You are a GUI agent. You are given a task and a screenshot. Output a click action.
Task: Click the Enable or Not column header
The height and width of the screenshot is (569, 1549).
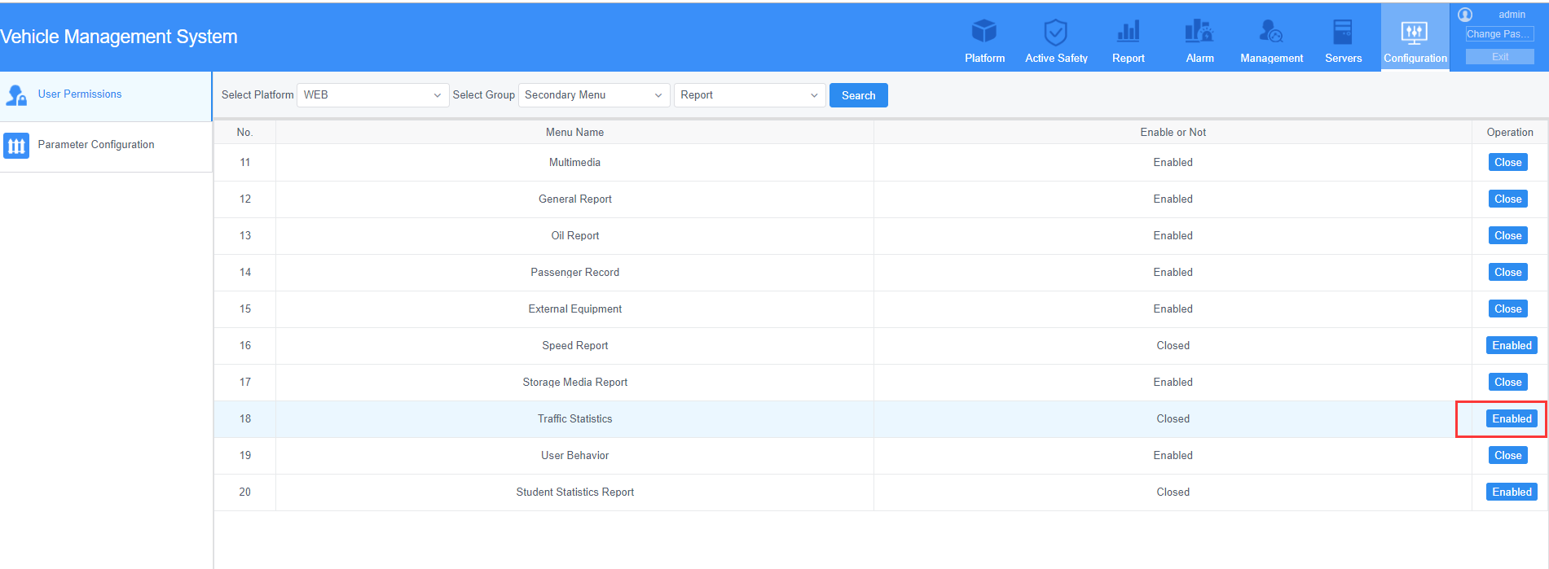[x=1173, y=133]
